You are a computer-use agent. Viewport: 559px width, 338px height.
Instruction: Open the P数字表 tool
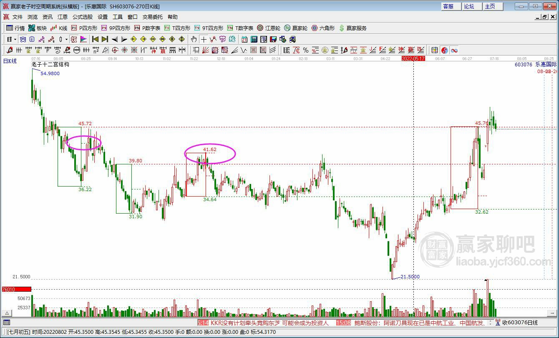coord(147,28)
